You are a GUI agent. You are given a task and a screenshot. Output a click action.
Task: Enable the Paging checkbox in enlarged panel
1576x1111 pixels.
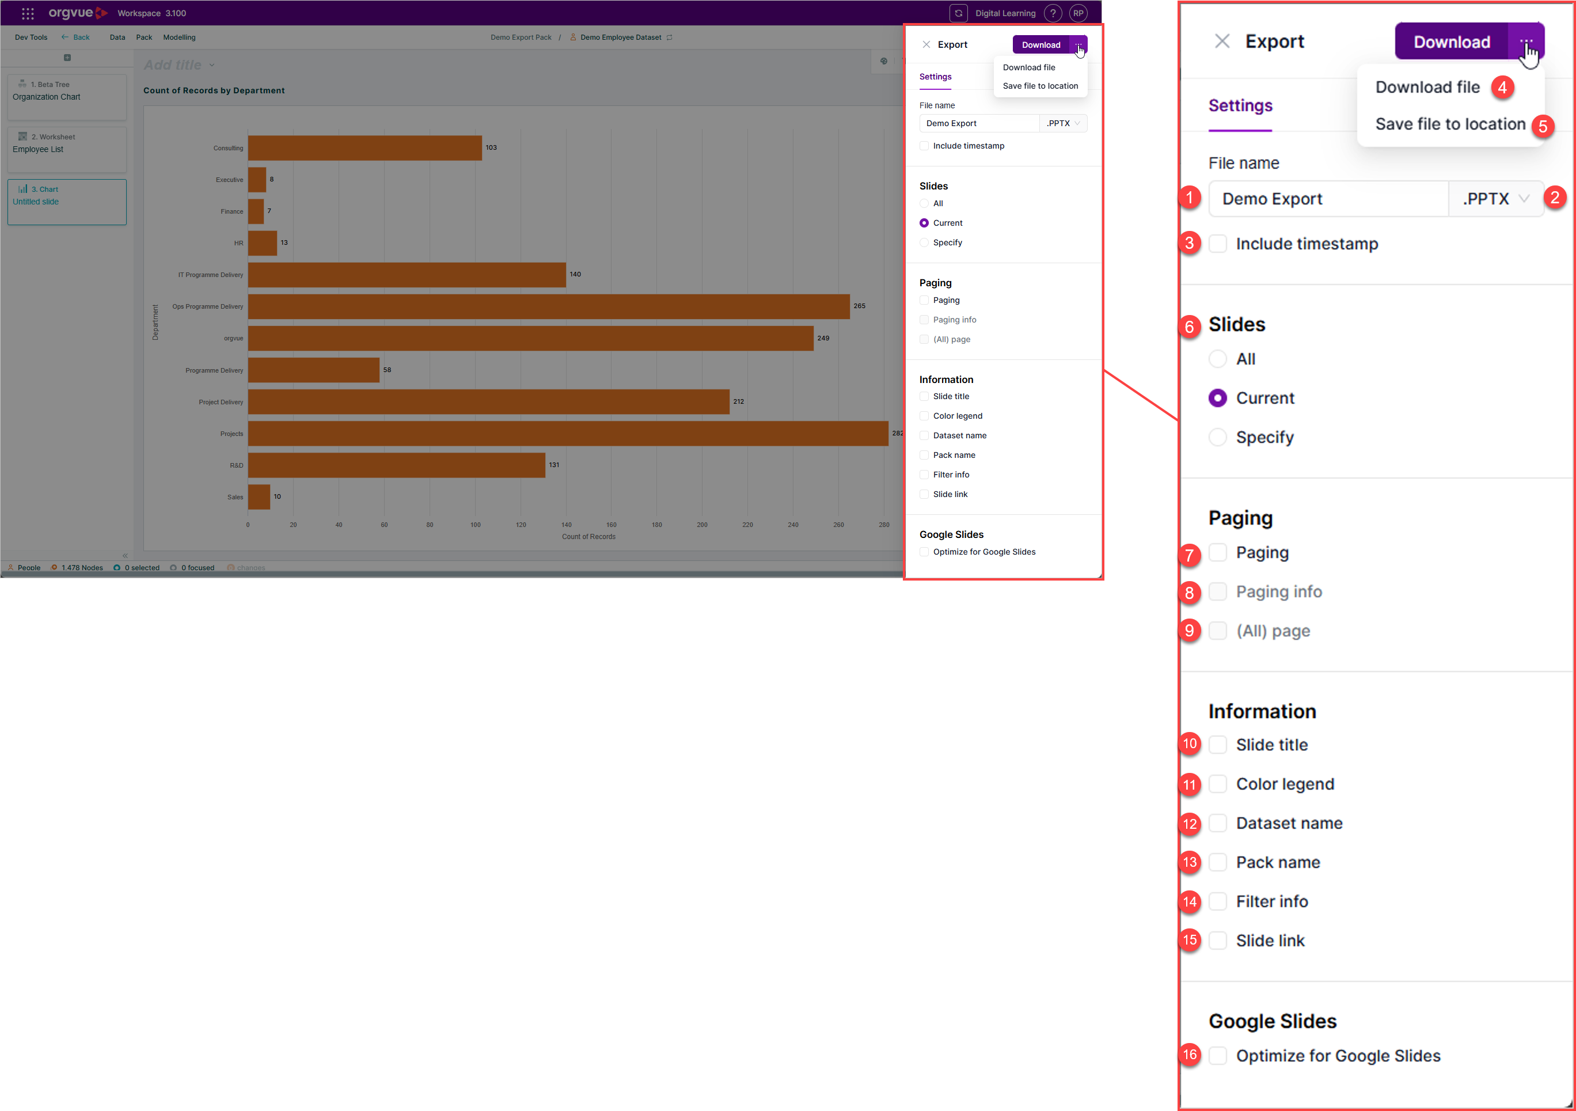click(1218, 553)
